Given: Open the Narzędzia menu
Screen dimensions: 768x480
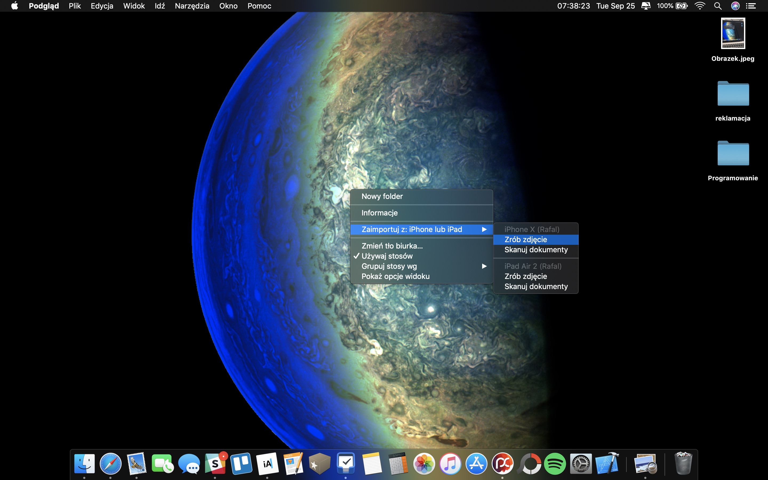Looking at the screenshot, I should (x=192, y=6).
